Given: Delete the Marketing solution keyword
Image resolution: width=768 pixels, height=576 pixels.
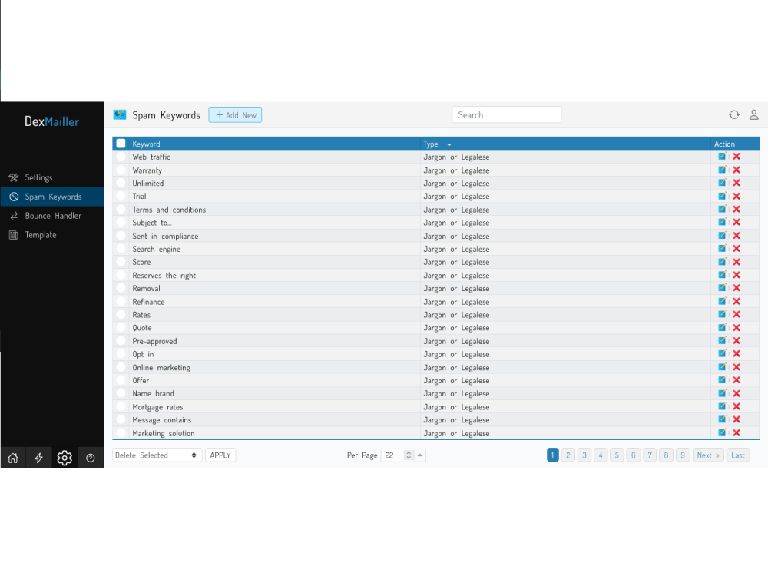Looking at the screenshot, I should click(x=737, y=432).
